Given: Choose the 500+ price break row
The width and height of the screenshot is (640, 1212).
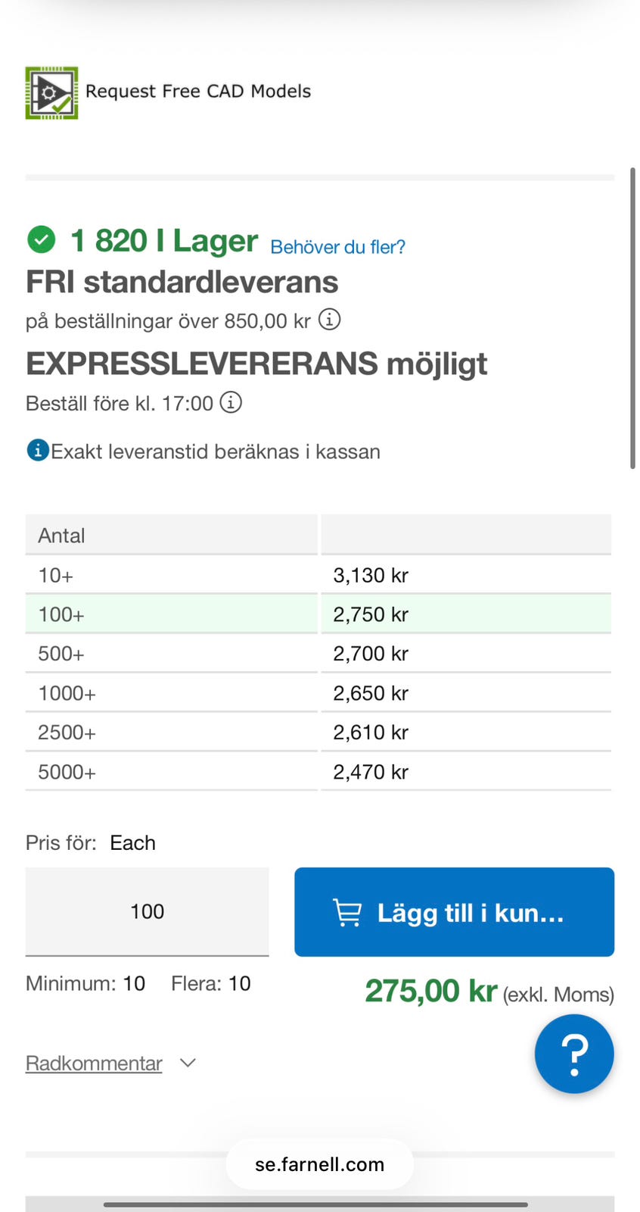Looking at the screenshot, I should [318, 654].
